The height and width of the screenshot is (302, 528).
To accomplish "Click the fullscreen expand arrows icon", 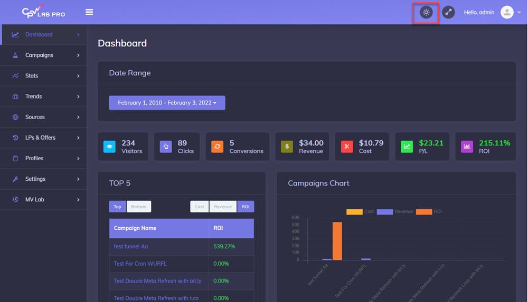I will click(448, 12).
